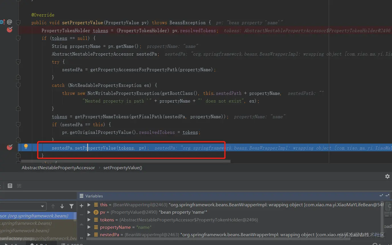Show more variable toolbar actions chevron
This screenshot has height=245, width=392.
coord(81,238)
